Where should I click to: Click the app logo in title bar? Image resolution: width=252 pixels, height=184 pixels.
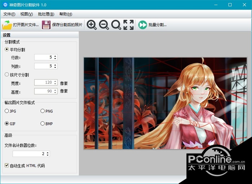5,5
